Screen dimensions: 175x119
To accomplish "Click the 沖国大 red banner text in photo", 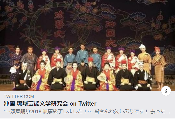I will [111, 34].
